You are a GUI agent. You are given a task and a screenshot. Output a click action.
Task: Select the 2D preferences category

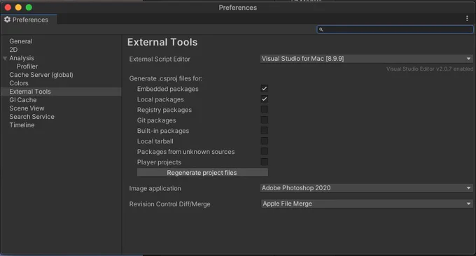coord(13,50)
